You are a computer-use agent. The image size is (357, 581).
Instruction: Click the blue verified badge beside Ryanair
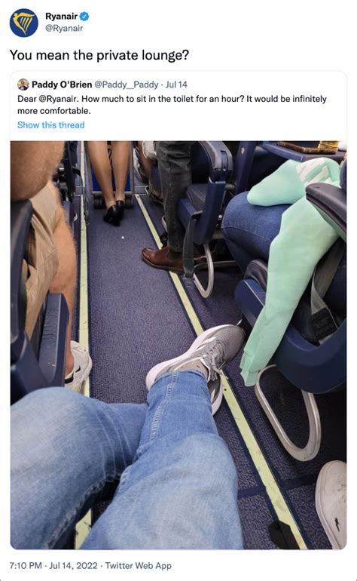[x=84, y=17]
